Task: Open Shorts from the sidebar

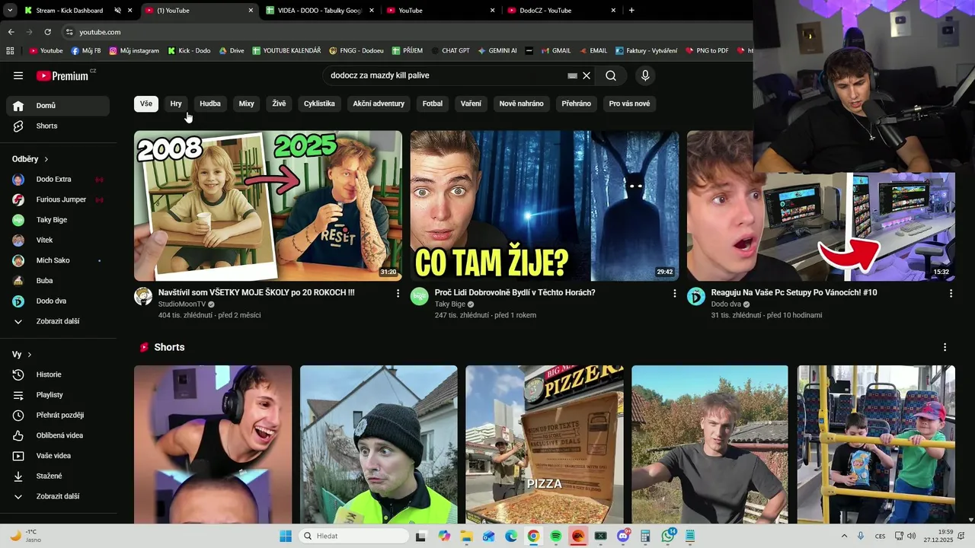Action: click(x=58, y=126)
